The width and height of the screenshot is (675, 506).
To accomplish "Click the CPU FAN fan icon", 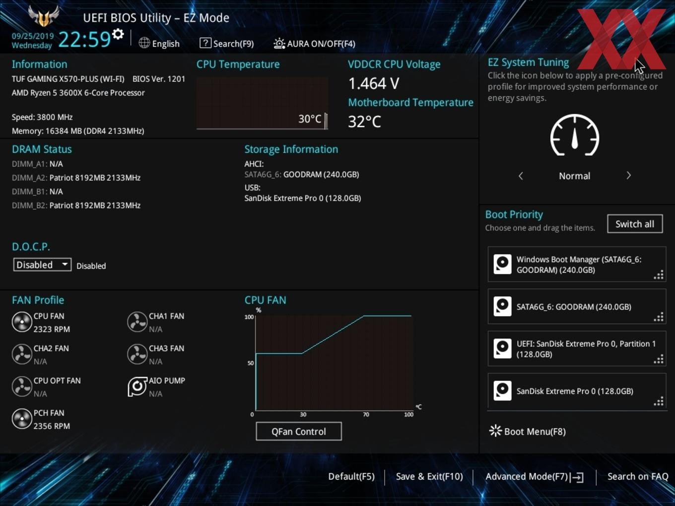I will (x=22, y=322).
